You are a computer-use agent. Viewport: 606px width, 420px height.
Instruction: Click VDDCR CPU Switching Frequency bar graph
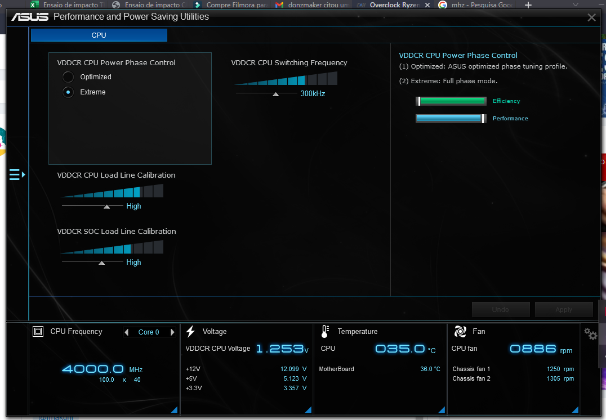[286, 78]
